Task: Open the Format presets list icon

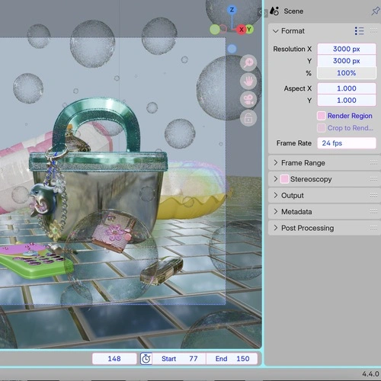Action: click(x=360, y=31)
